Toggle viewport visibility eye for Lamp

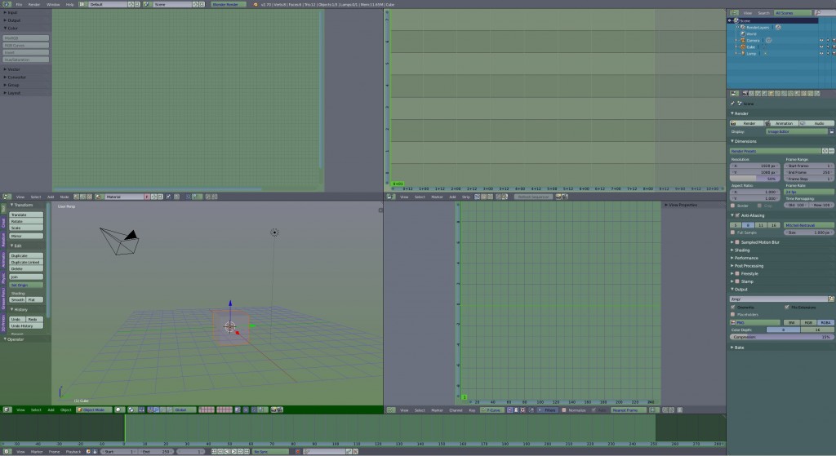[821, 53]
